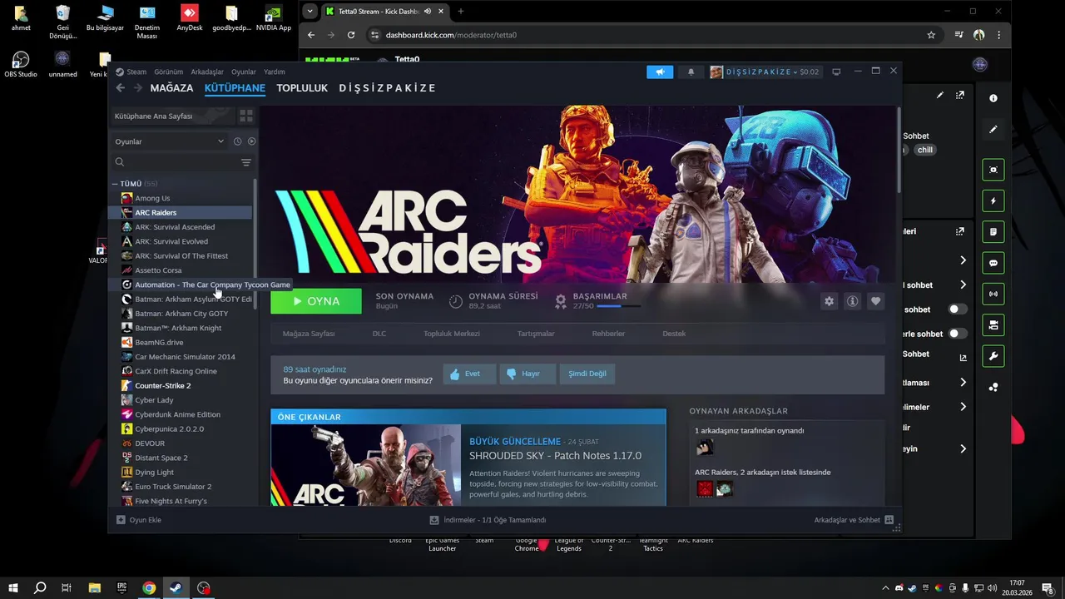Click the Steam back navigation arrow
The image size is (1065, 599).
point(121,87)
